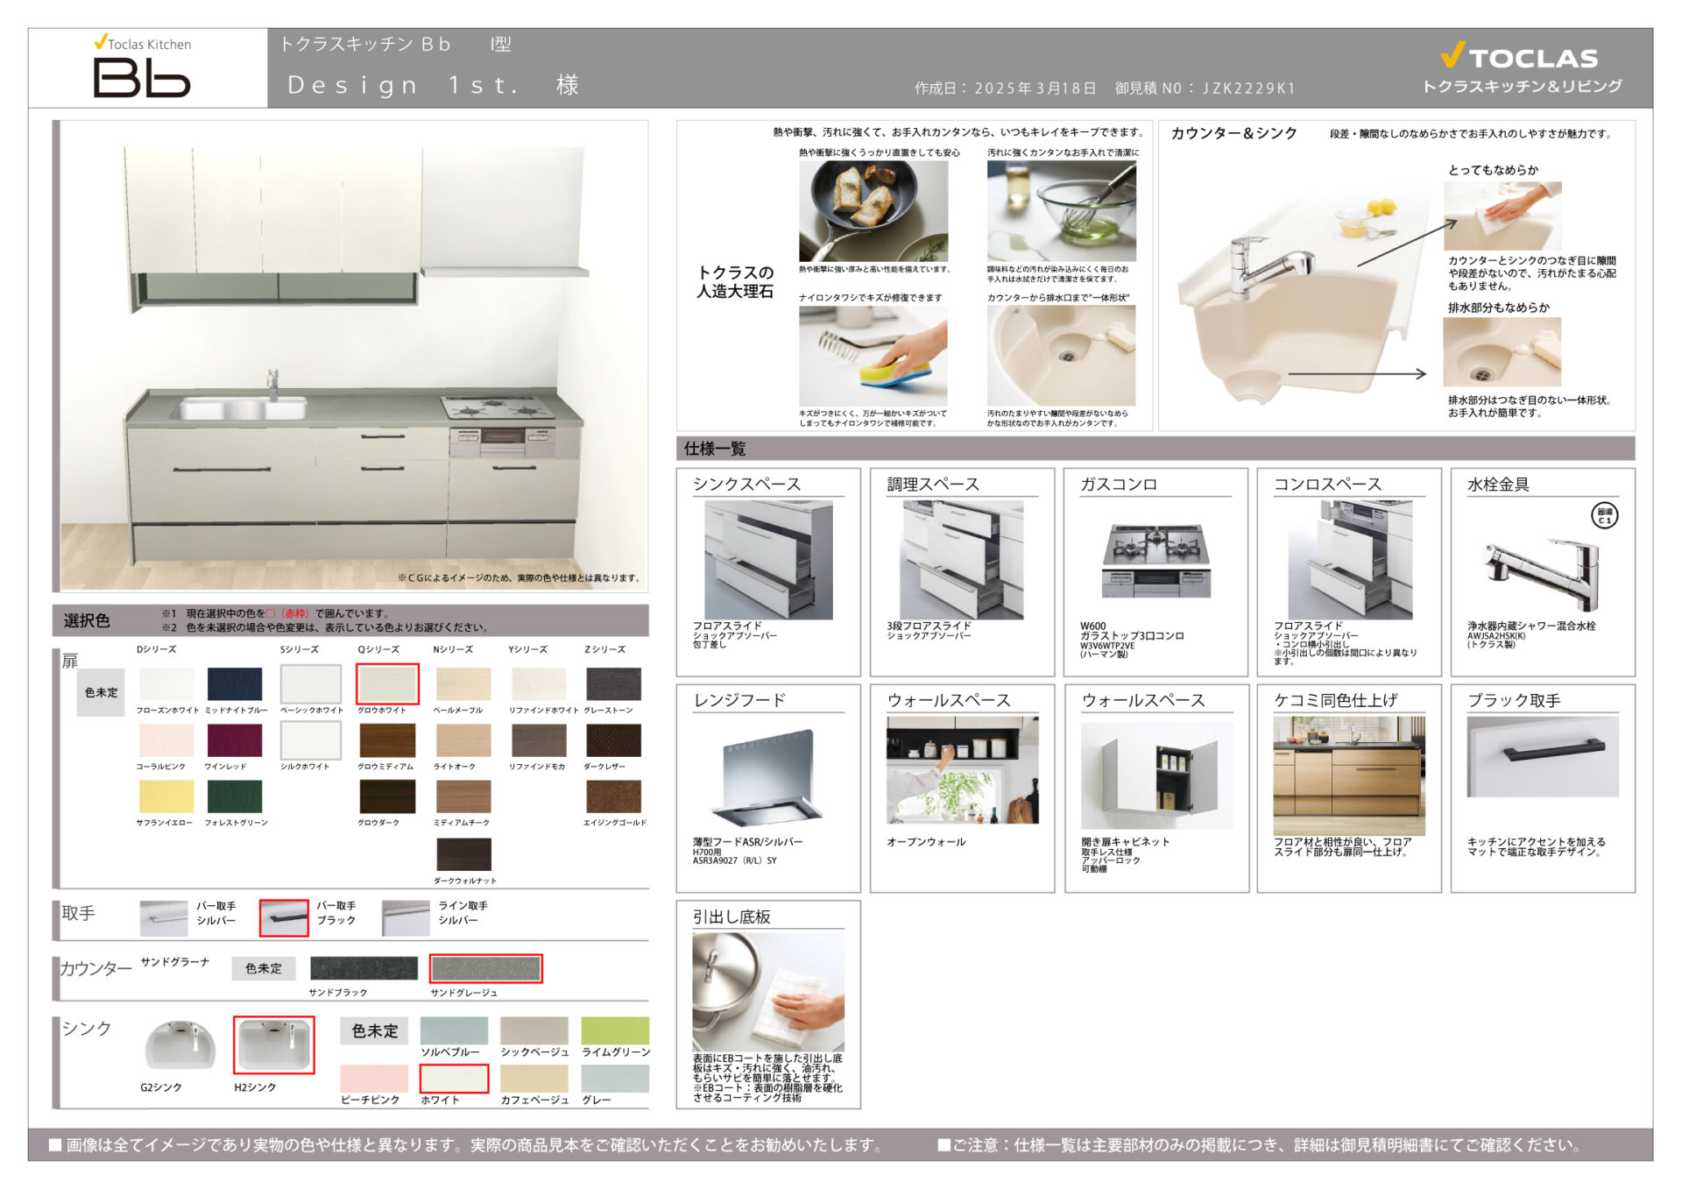The height and width of the screenshot is (1189, 1682).
Task: Pick the G2 sink shape
Action: [180, 1044]
